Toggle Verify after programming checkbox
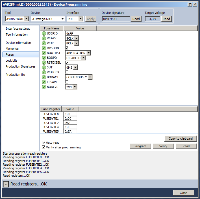 (44, 147)
